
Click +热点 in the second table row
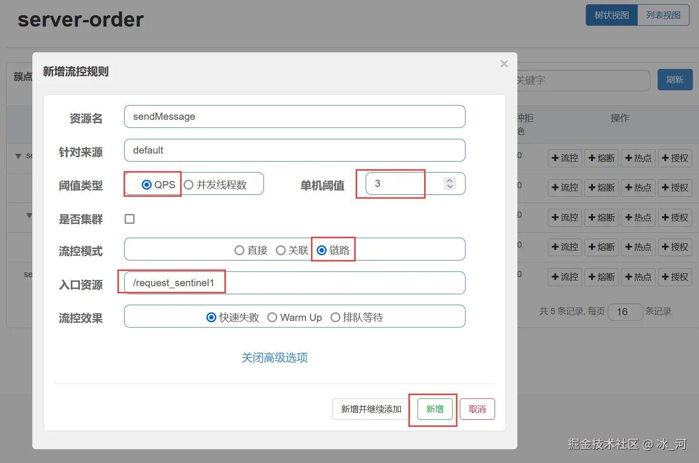[x=638, y=188]
